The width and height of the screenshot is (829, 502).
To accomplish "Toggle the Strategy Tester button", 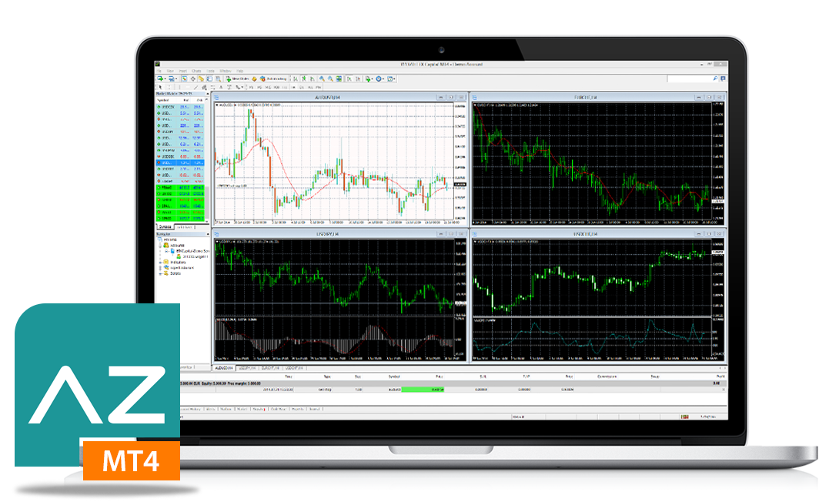I will (219, 79).
